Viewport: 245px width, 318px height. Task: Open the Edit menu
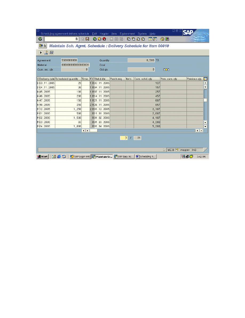(94, 34)
